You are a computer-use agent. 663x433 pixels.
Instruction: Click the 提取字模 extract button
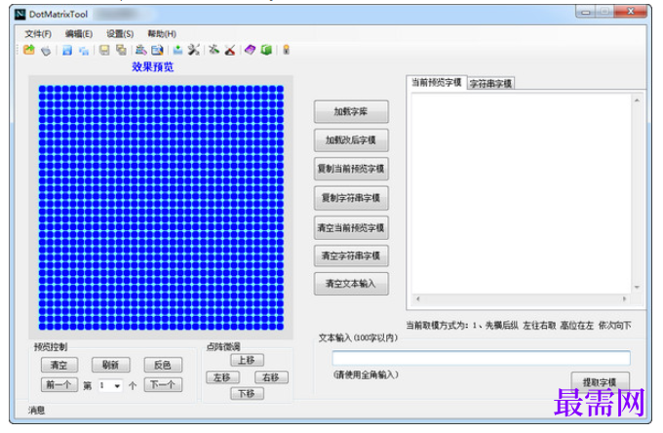pyautogui.click(x=600, y=382)
